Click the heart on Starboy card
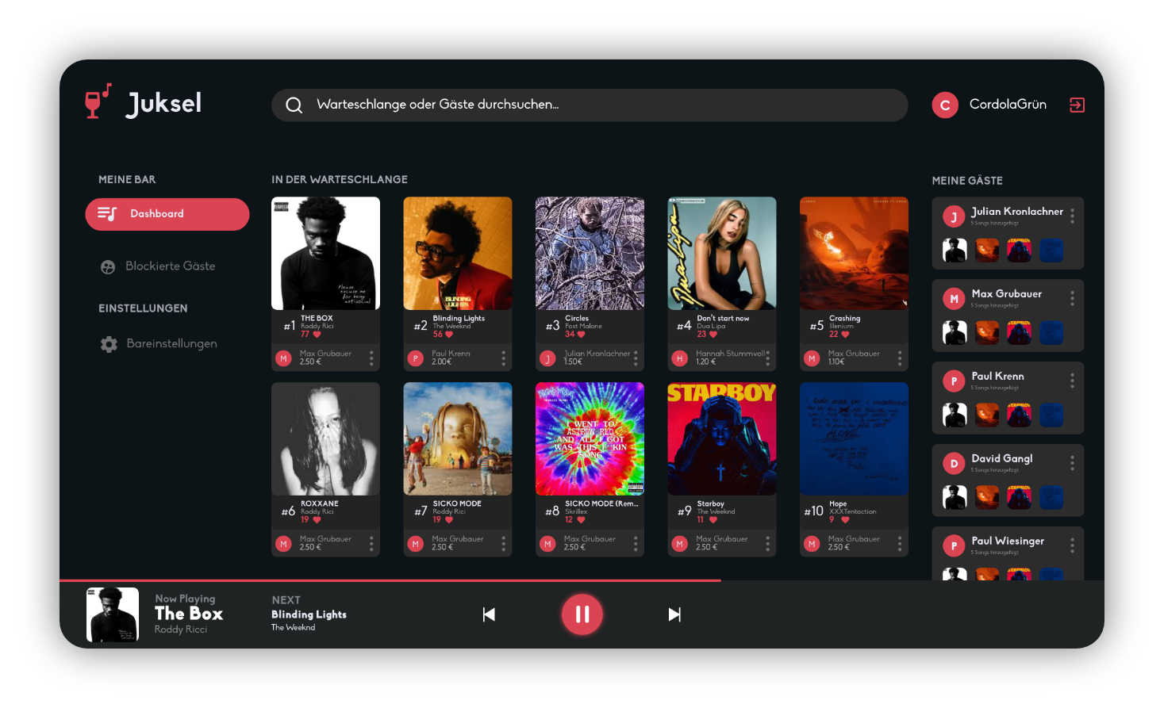This screenshot has height=708, width=1164. coord(712,520)
